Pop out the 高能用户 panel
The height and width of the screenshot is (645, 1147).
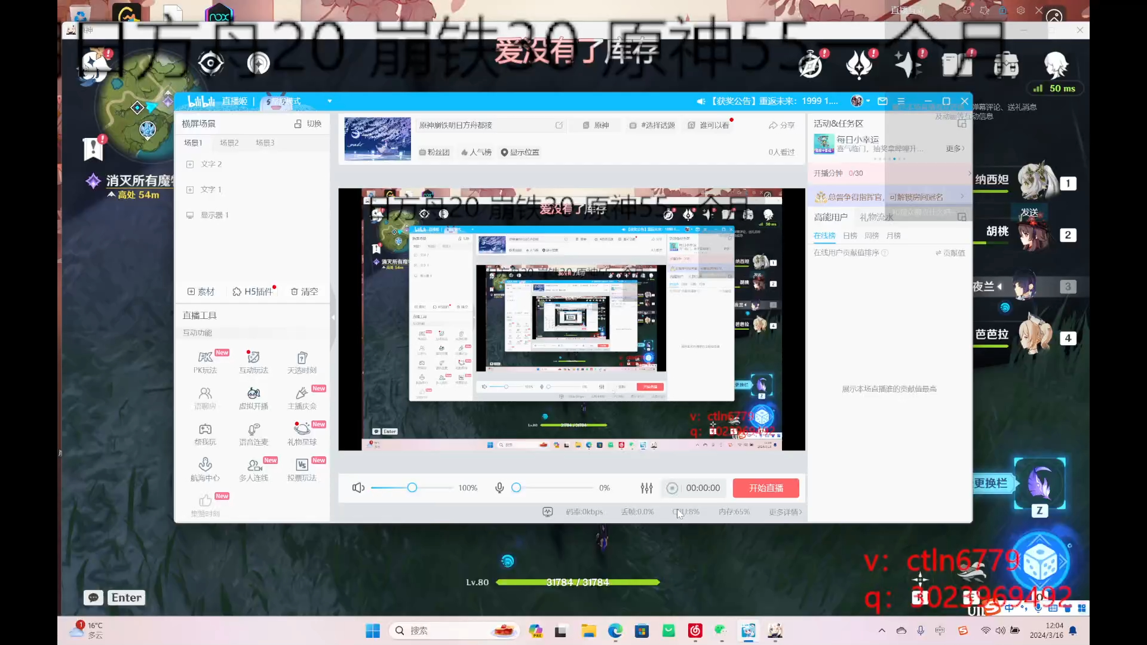click(962, 217)
